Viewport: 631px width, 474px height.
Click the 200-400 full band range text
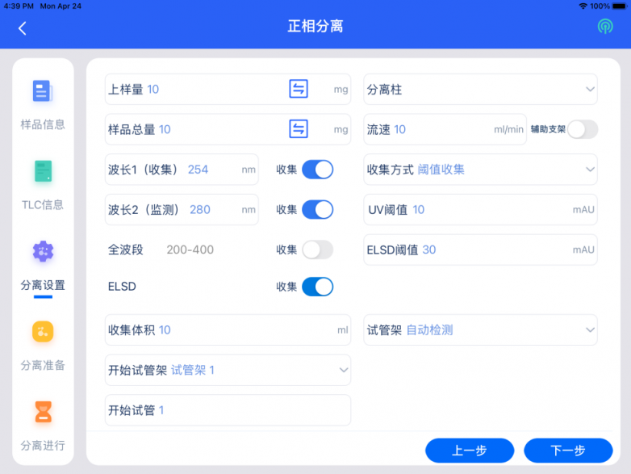tap(190, 250)
